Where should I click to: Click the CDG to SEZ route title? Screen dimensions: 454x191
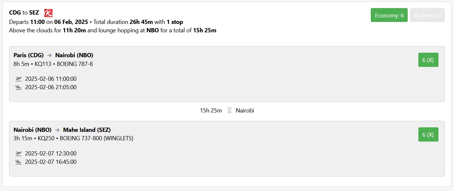click(24, 13)
